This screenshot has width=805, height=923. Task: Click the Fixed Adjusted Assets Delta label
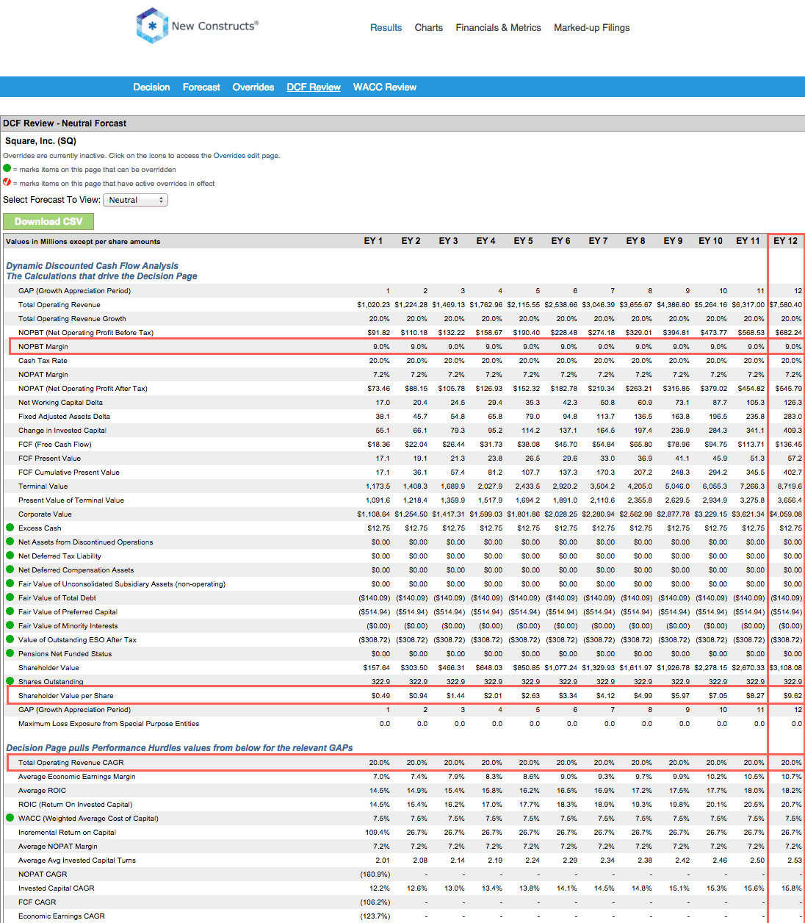(x=64, y=417)
